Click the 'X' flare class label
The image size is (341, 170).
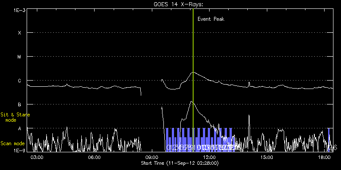(20, 33)
